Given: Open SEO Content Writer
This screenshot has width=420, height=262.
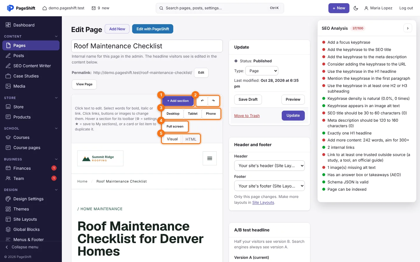Looking at the screenshot, I should click(31, 66).
